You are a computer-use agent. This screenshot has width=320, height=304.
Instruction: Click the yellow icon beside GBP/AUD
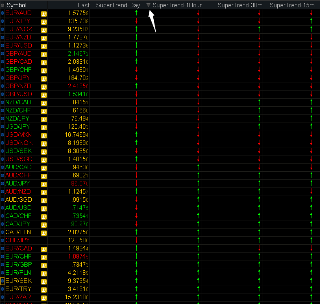[x=44, y=54]
